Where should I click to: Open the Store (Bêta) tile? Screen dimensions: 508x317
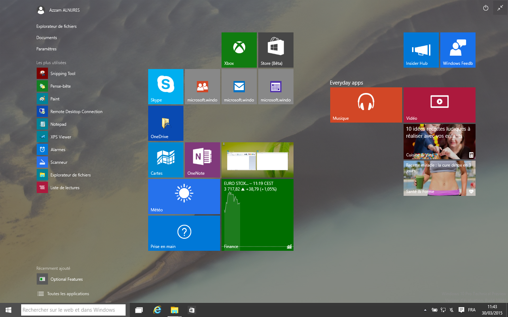coord(276,50)
